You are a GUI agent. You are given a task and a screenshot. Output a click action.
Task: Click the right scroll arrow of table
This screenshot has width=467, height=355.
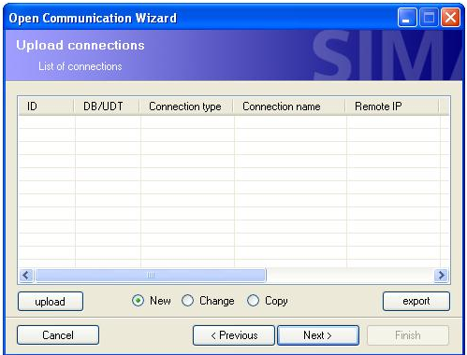click(x=441, y=276)
